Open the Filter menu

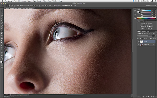pyautogui.click(x=44, y=1)
